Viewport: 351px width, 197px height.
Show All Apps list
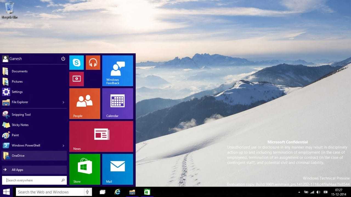point(34,170)
